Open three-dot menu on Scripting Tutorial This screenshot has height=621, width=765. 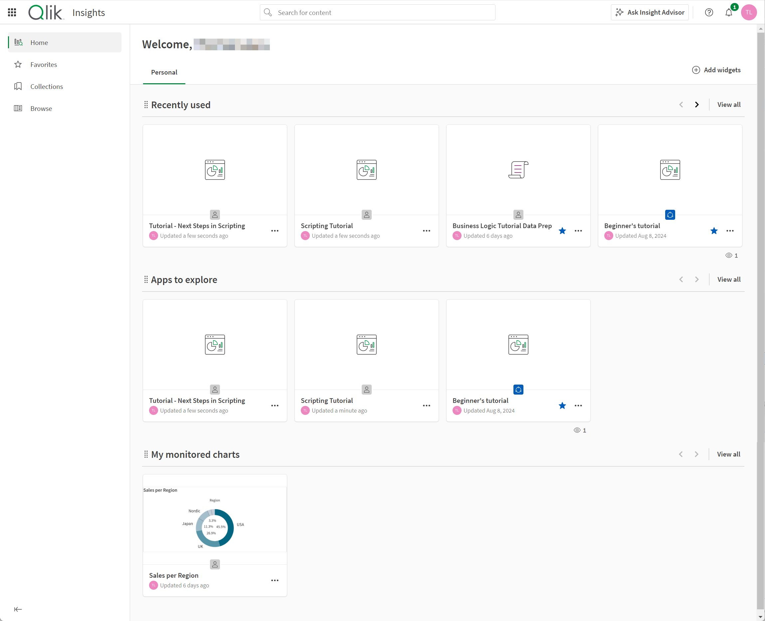point(427,231)
